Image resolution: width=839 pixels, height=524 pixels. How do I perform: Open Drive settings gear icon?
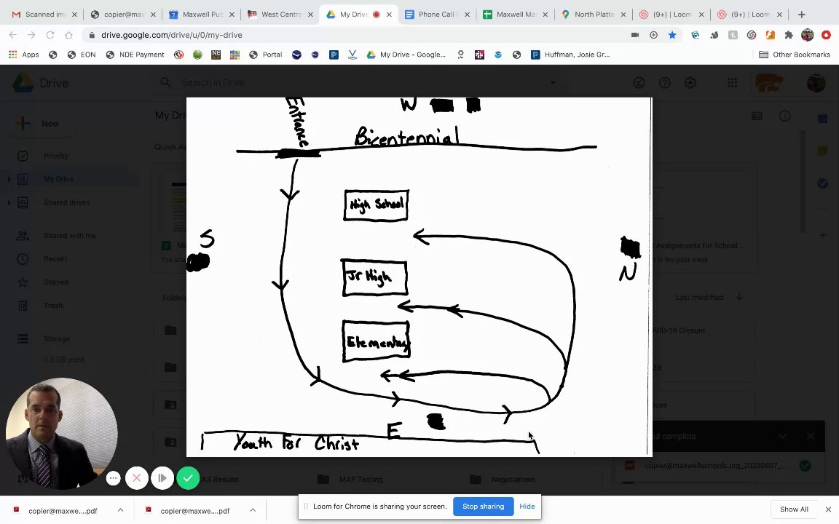(690, 82)
